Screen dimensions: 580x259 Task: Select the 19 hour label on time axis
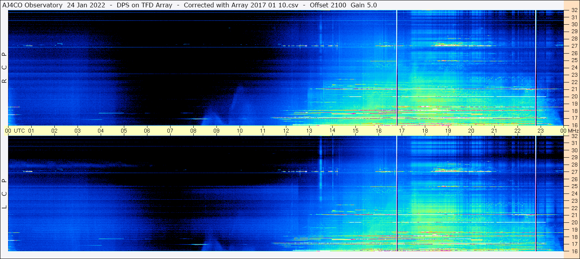tap(448, 131)
